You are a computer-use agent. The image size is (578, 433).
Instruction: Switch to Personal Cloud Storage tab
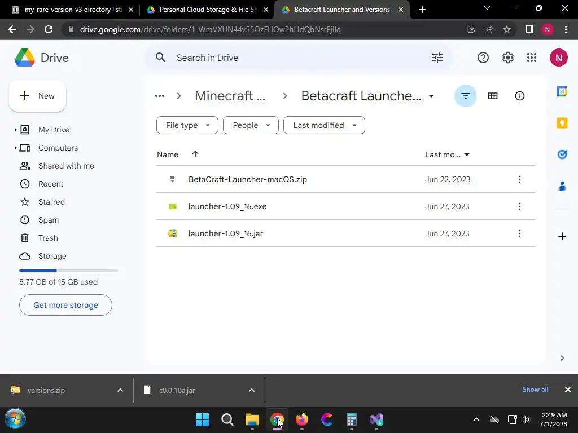208,10
